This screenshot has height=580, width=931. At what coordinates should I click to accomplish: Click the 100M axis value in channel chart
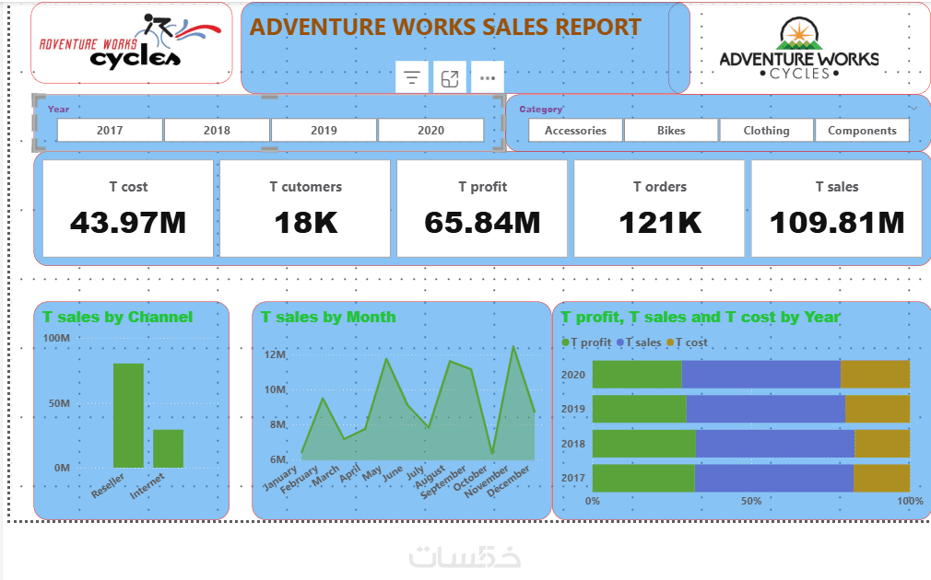point(56,338)
